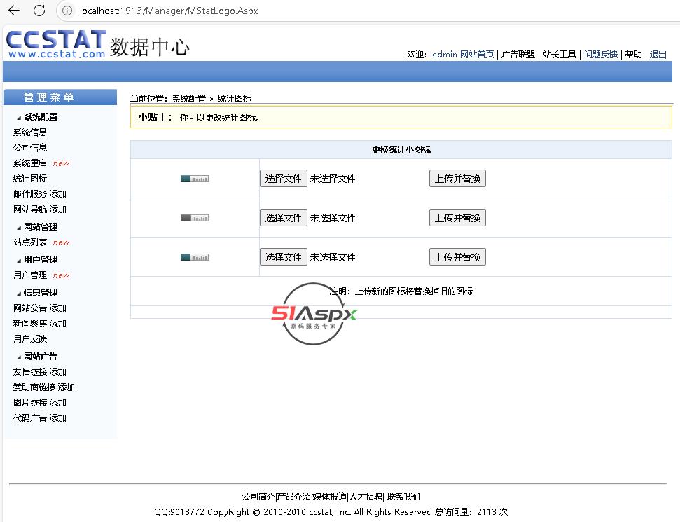
Task: Choose file for the first icon row
Action: tap(283, 179)
